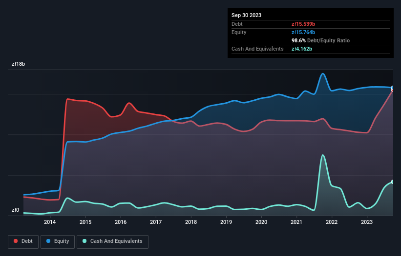Toggle the Debt series in the legend

[23, 241]
